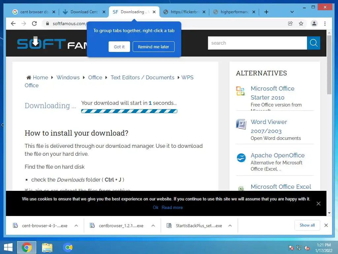Image resolution: width=338 pixels, height=254 pixels.
Task: Click the Word Viewer icon
Action: click(x=241, y=124)
